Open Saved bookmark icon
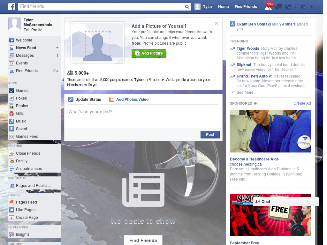Screen dimensions: 327x245 (11, 129)
